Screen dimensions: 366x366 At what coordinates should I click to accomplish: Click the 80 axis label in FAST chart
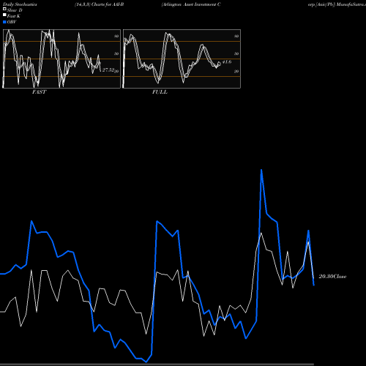116,36
